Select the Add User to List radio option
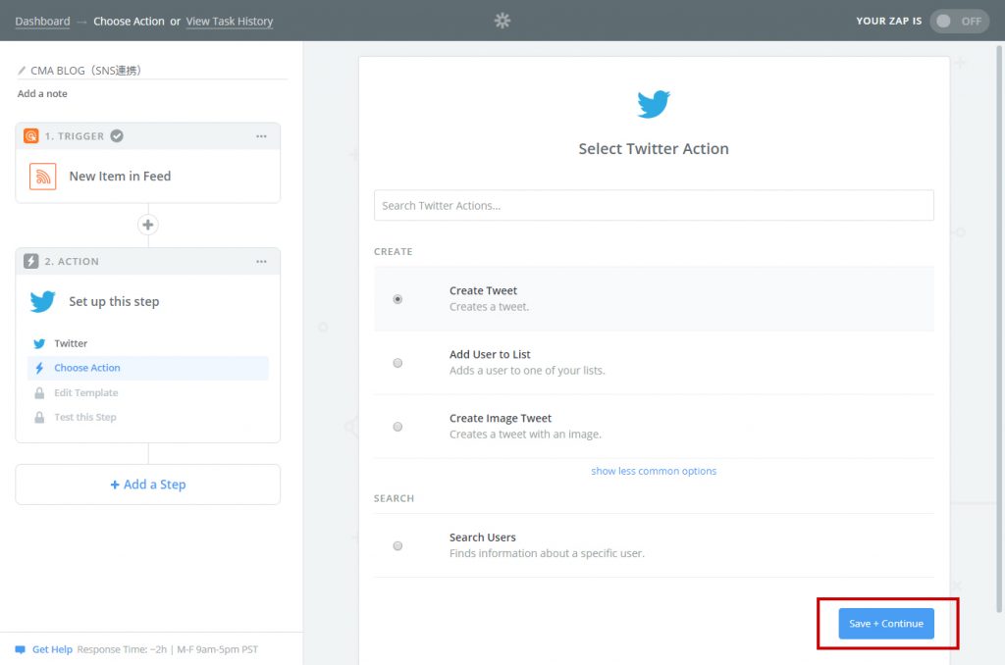The image size is (1005, 665). click(x=397, y=363)
